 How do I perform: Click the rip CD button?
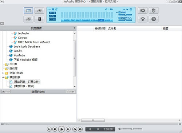(x=142, y=11)
